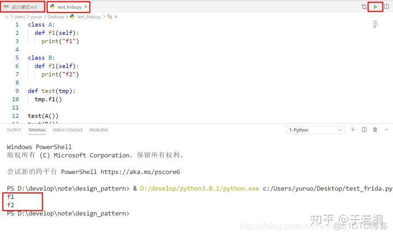Click the 'Users' breadcrumb segment
The image size is (393, 236).
(20, 17)
